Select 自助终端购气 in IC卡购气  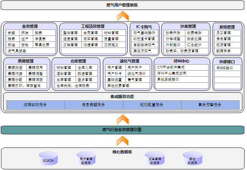pyautogui.click(x=144, y=45)
